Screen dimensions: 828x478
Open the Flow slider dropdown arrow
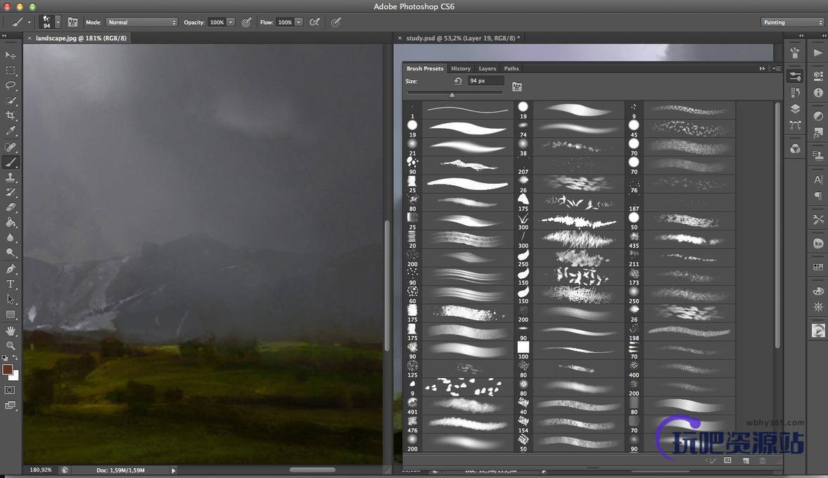coord(299,23)
